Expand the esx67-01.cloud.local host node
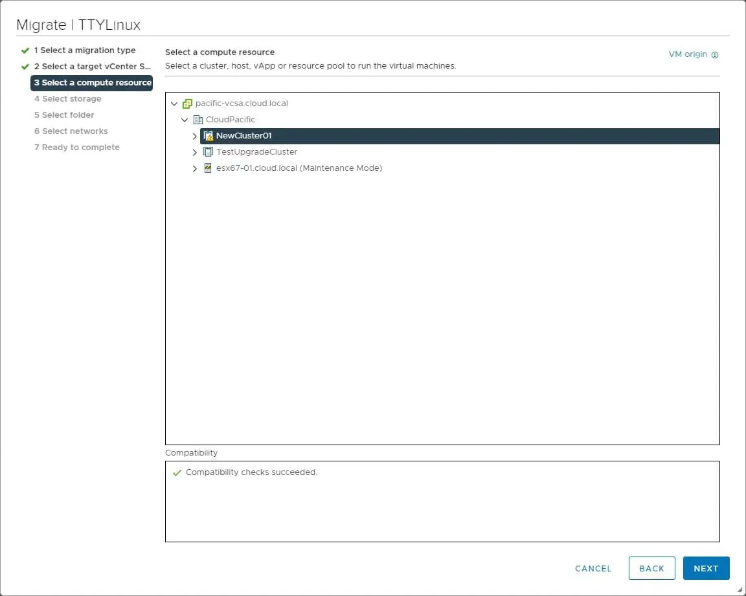 click(194, 169)
